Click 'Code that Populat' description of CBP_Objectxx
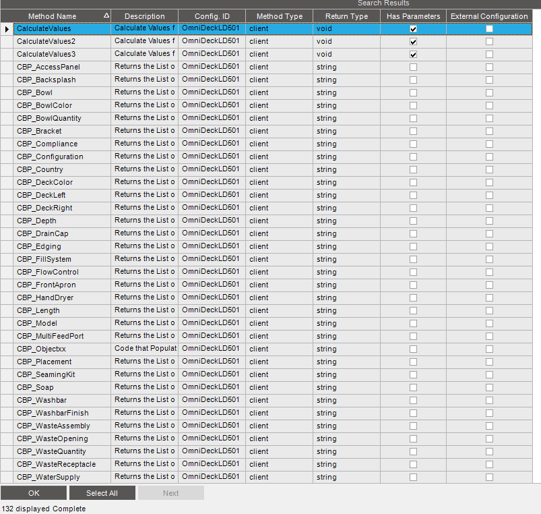This screenshot has height=514, width=541. coord(146,348)
